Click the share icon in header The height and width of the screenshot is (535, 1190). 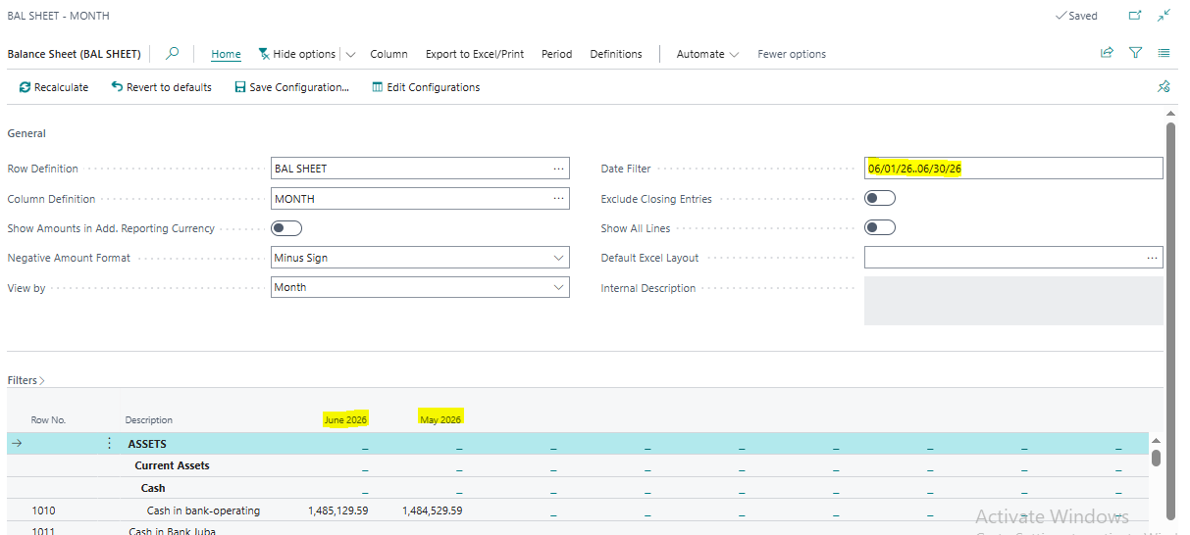coord(1107,54)
